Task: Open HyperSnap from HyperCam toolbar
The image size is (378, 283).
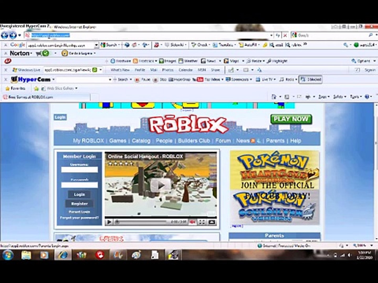Action: point(180,79)
